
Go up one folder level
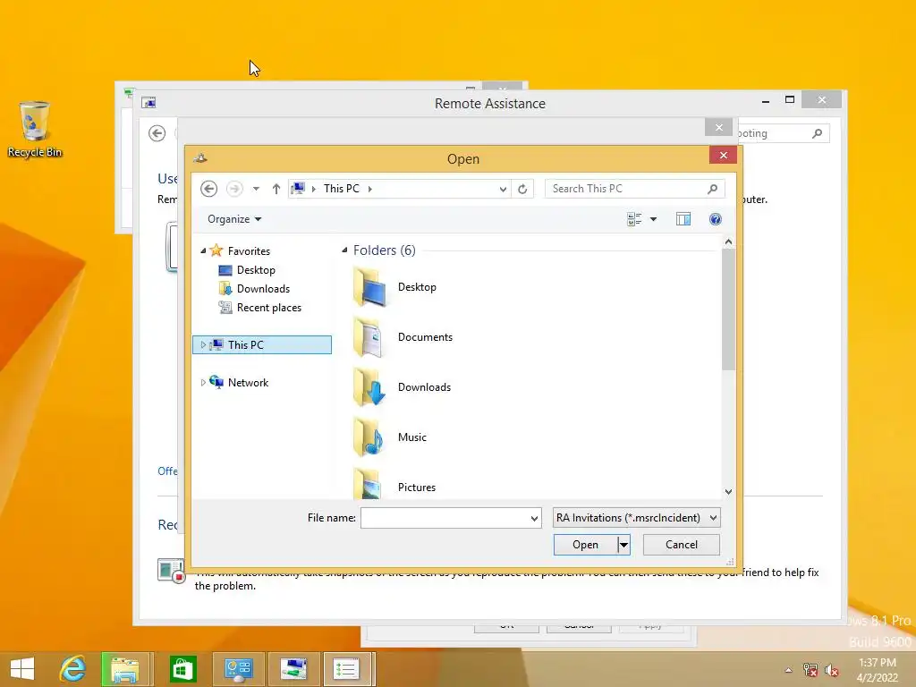pos(276,189)
